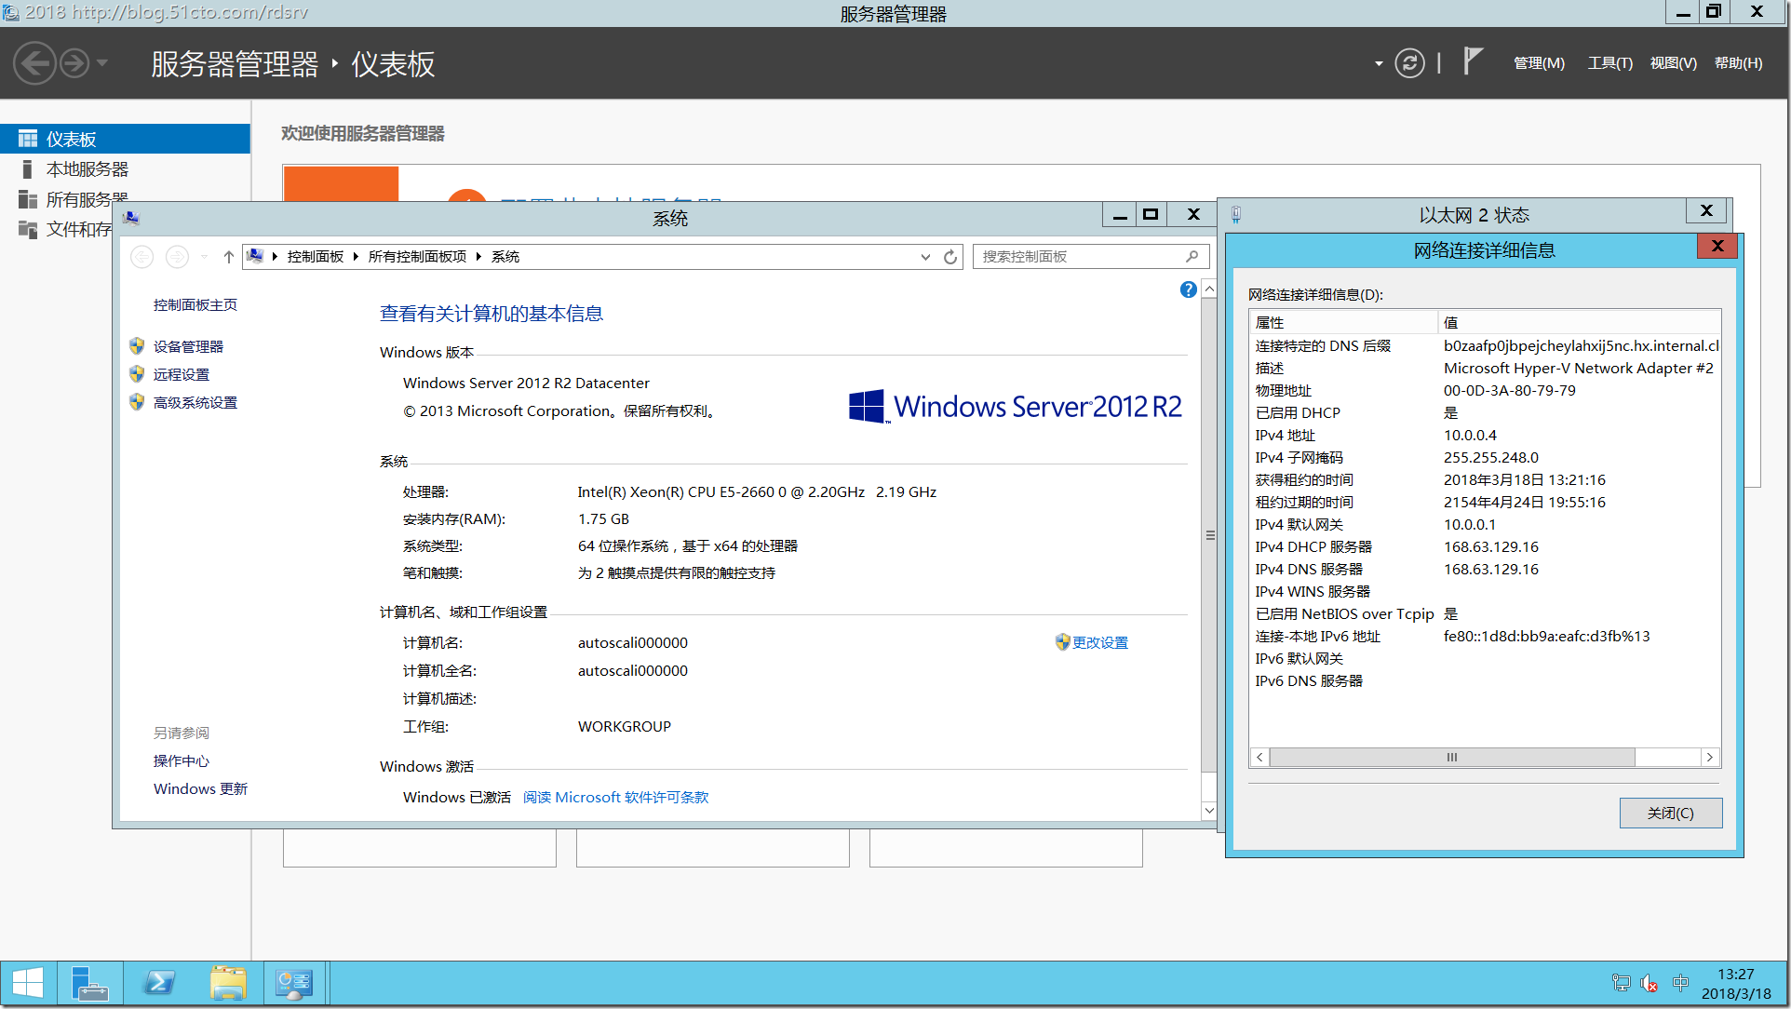
Task: Select the IPv4 地址 row 10.0.0.4
Action: (1485, 436)
